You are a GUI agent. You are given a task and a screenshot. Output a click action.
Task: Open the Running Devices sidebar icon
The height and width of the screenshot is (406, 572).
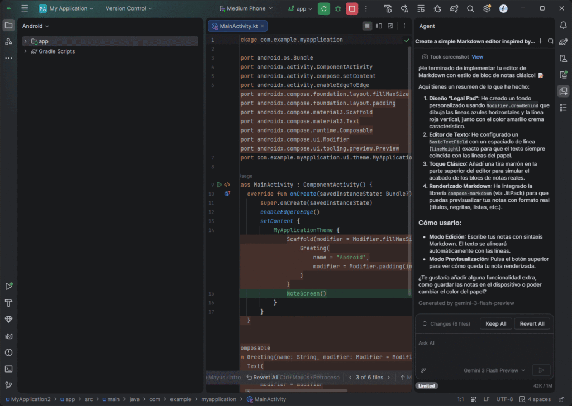[x=563, y=75]
